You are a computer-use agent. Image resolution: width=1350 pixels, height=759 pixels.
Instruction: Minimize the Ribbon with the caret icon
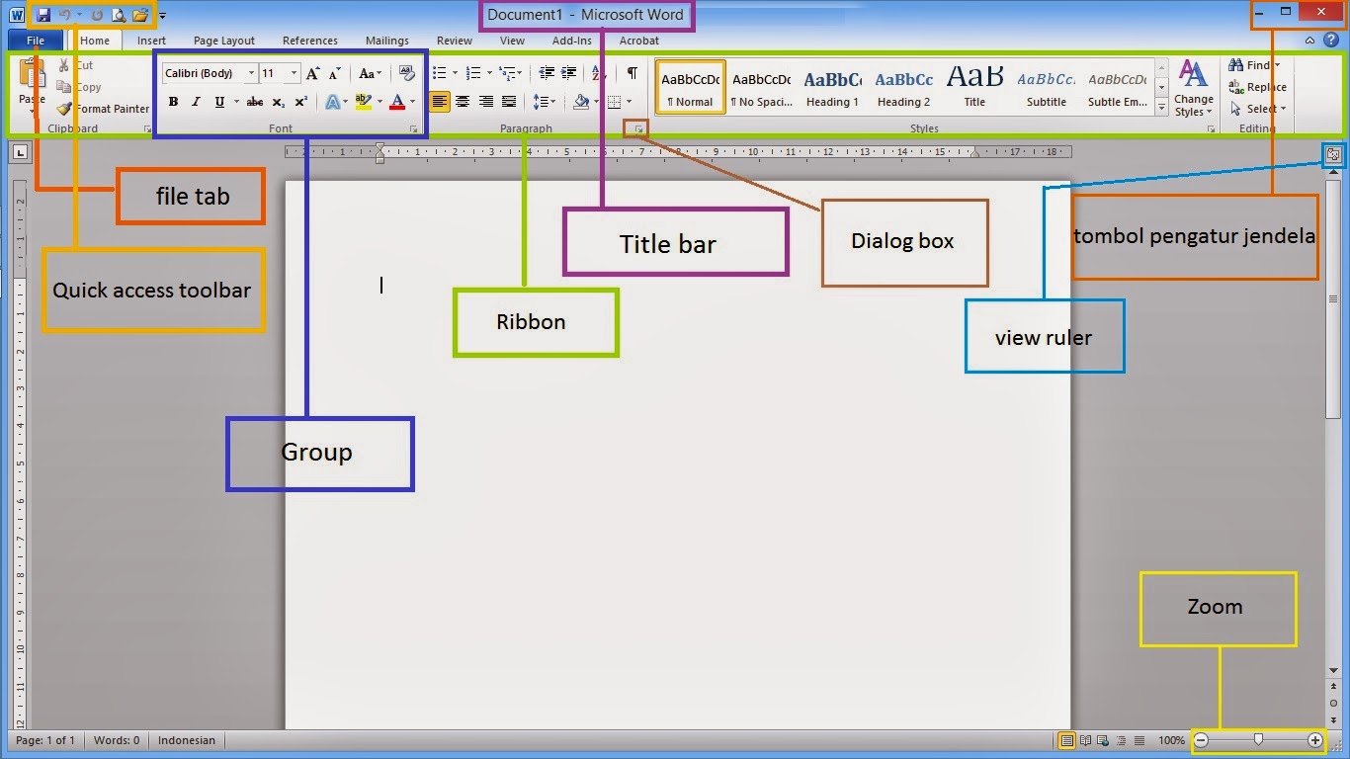(1309, 41)
